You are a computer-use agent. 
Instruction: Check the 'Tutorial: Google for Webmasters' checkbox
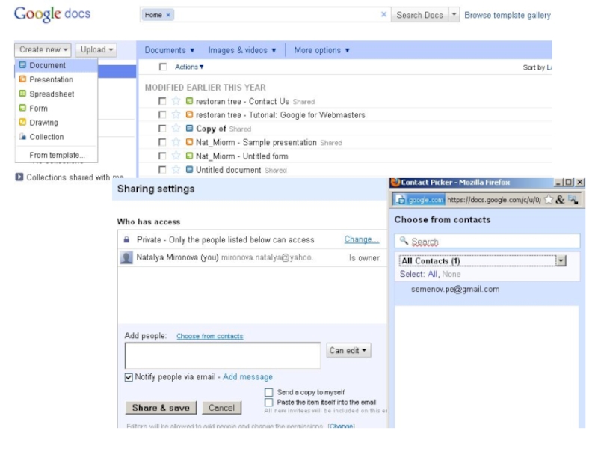click(x=162, y=115)
